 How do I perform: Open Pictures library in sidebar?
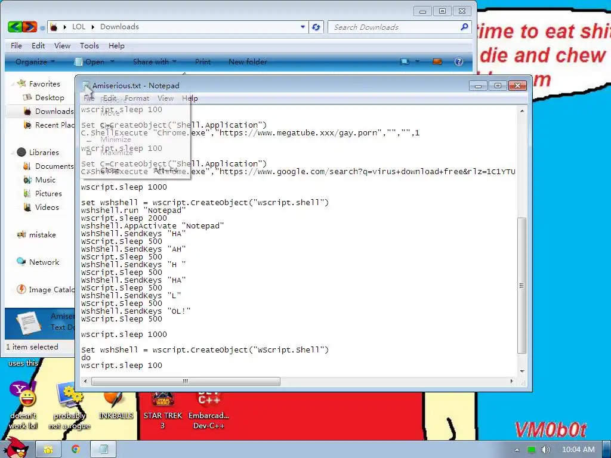(48, 194)
